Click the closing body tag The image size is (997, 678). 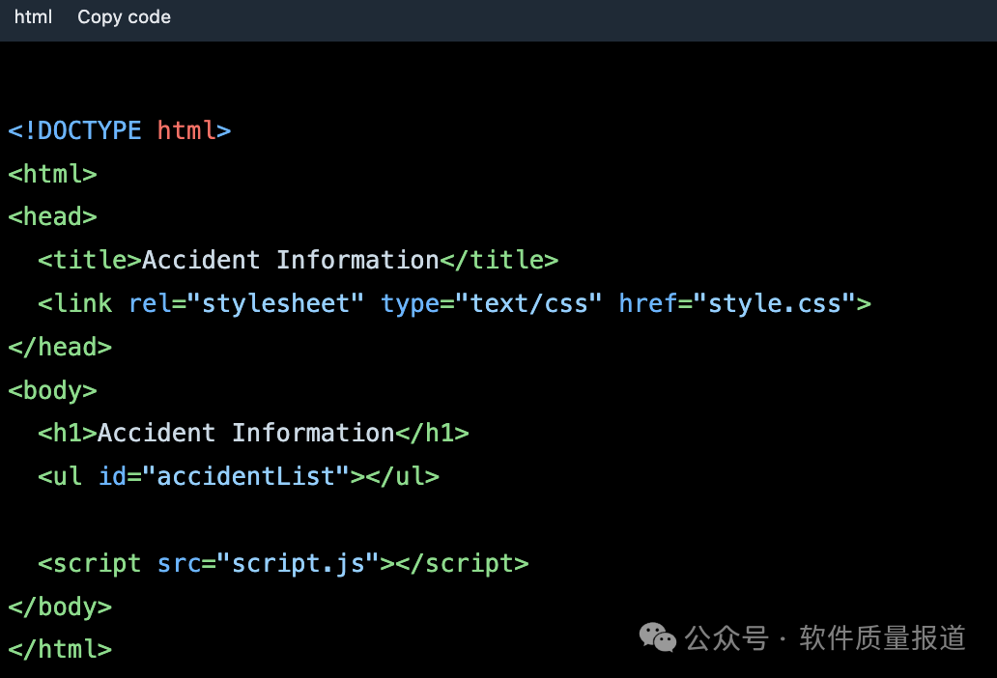[60, 607]
